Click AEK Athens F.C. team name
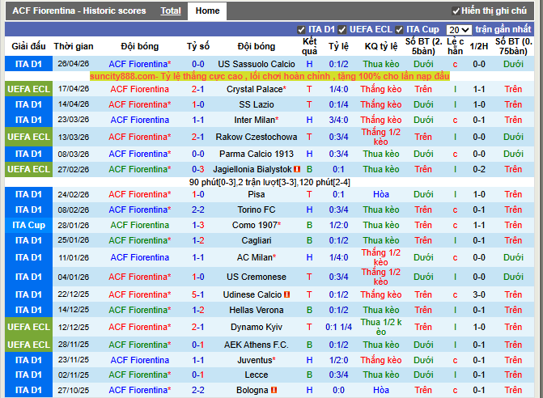 257,345
